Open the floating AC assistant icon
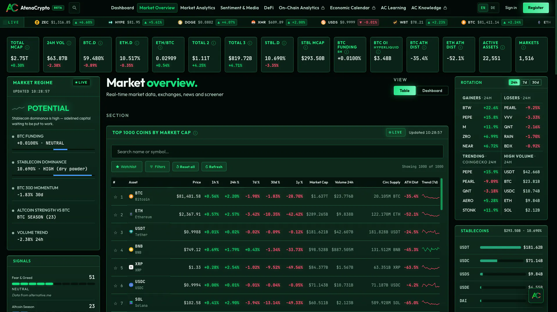 536,295
